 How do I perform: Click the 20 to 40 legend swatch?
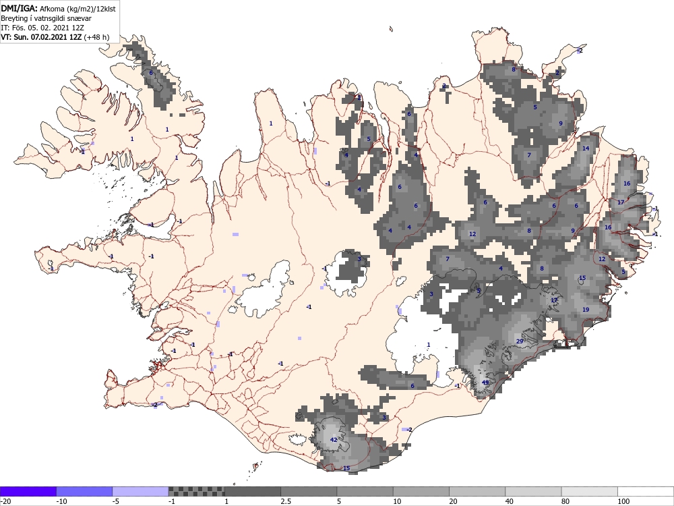point(477,491)
